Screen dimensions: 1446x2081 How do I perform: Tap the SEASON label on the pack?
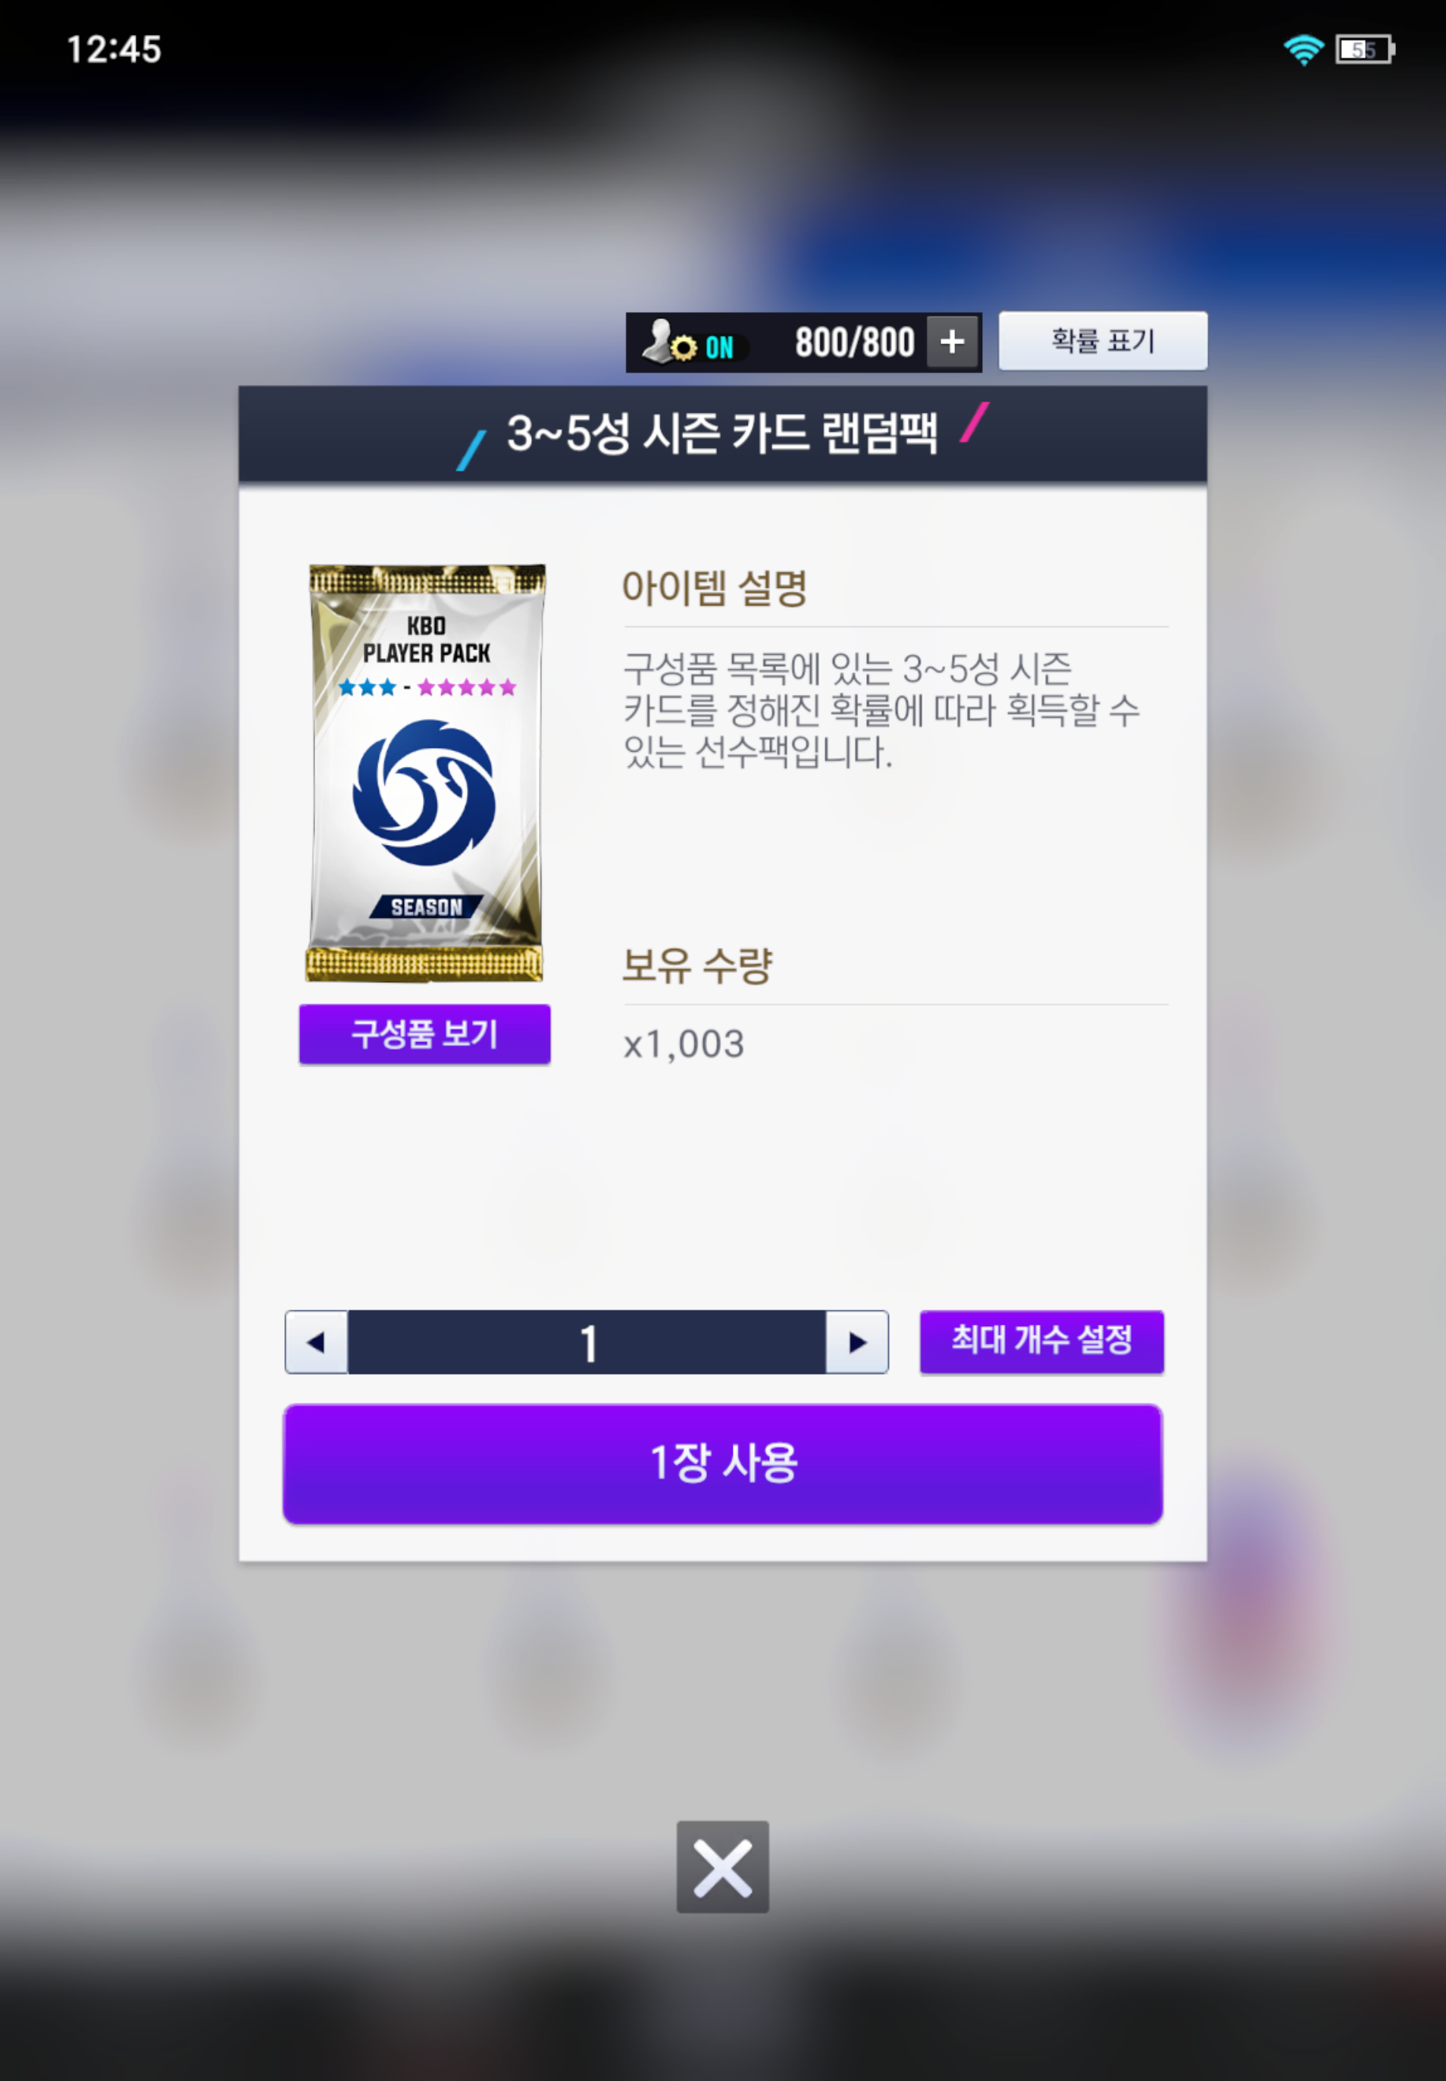click(427, 907)
